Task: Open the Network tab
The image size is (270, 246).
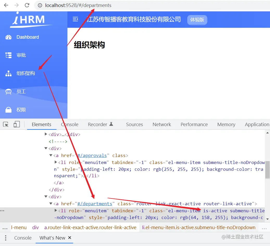Action: (x=162, y=125)
